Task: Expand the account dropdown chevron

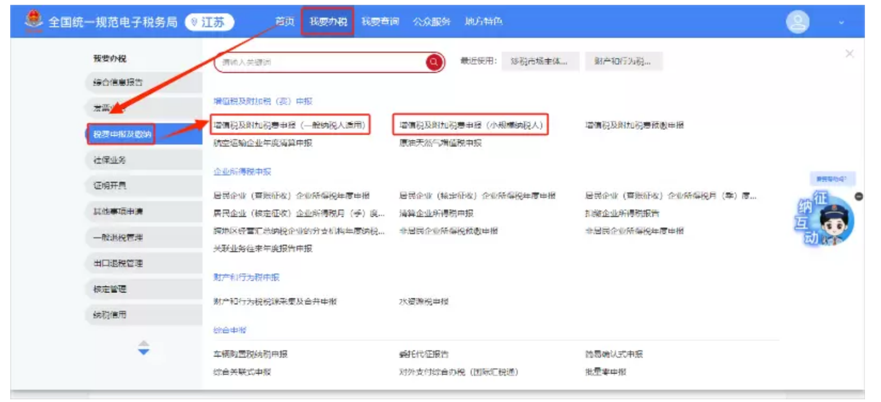Action: 841,23
